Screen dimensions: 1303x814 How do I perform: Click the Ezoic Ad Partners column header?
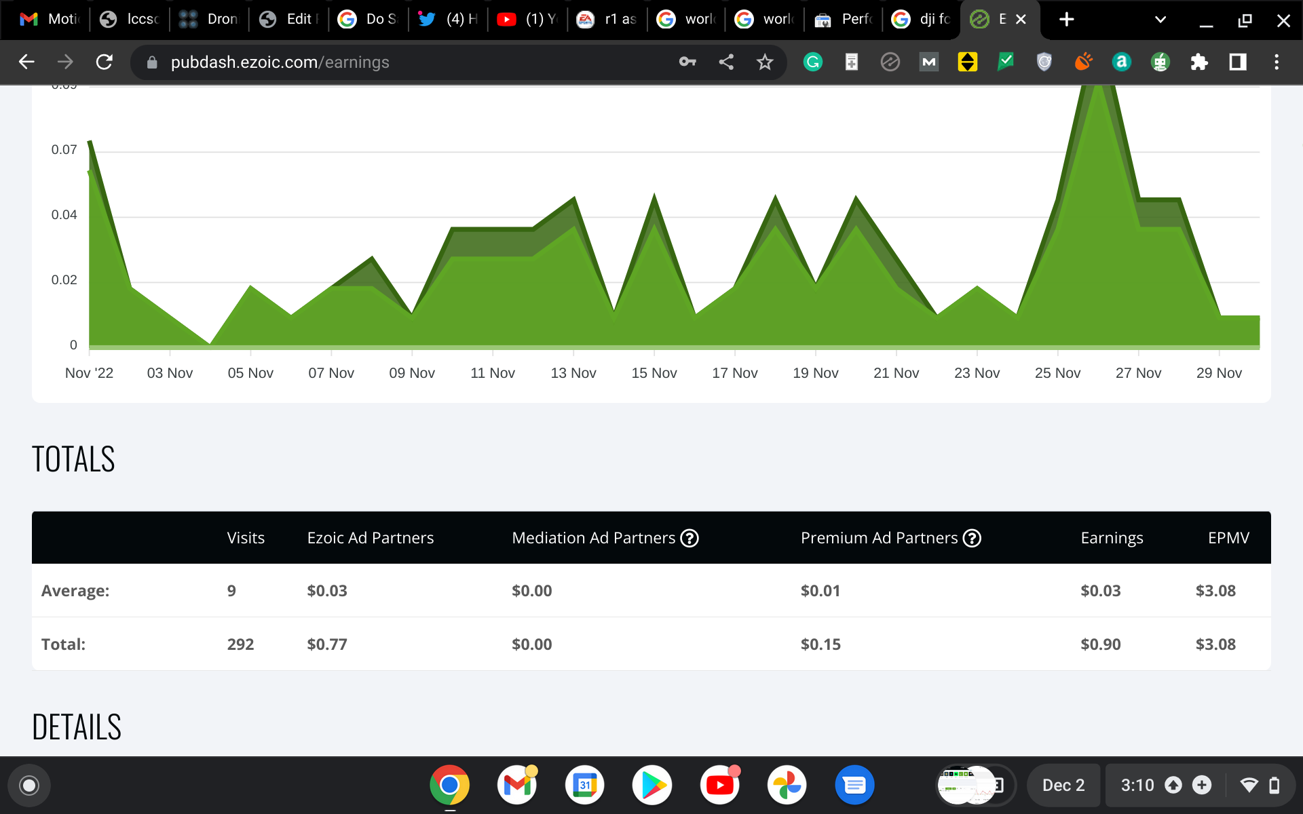click(x=371, y=538)
